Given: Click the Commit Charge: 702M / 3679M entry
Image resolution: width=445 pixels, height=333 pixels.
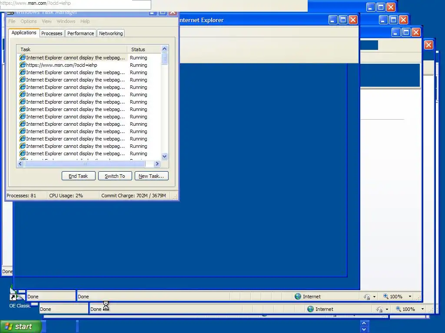Looking at the screenshot, I should point(133,196).
